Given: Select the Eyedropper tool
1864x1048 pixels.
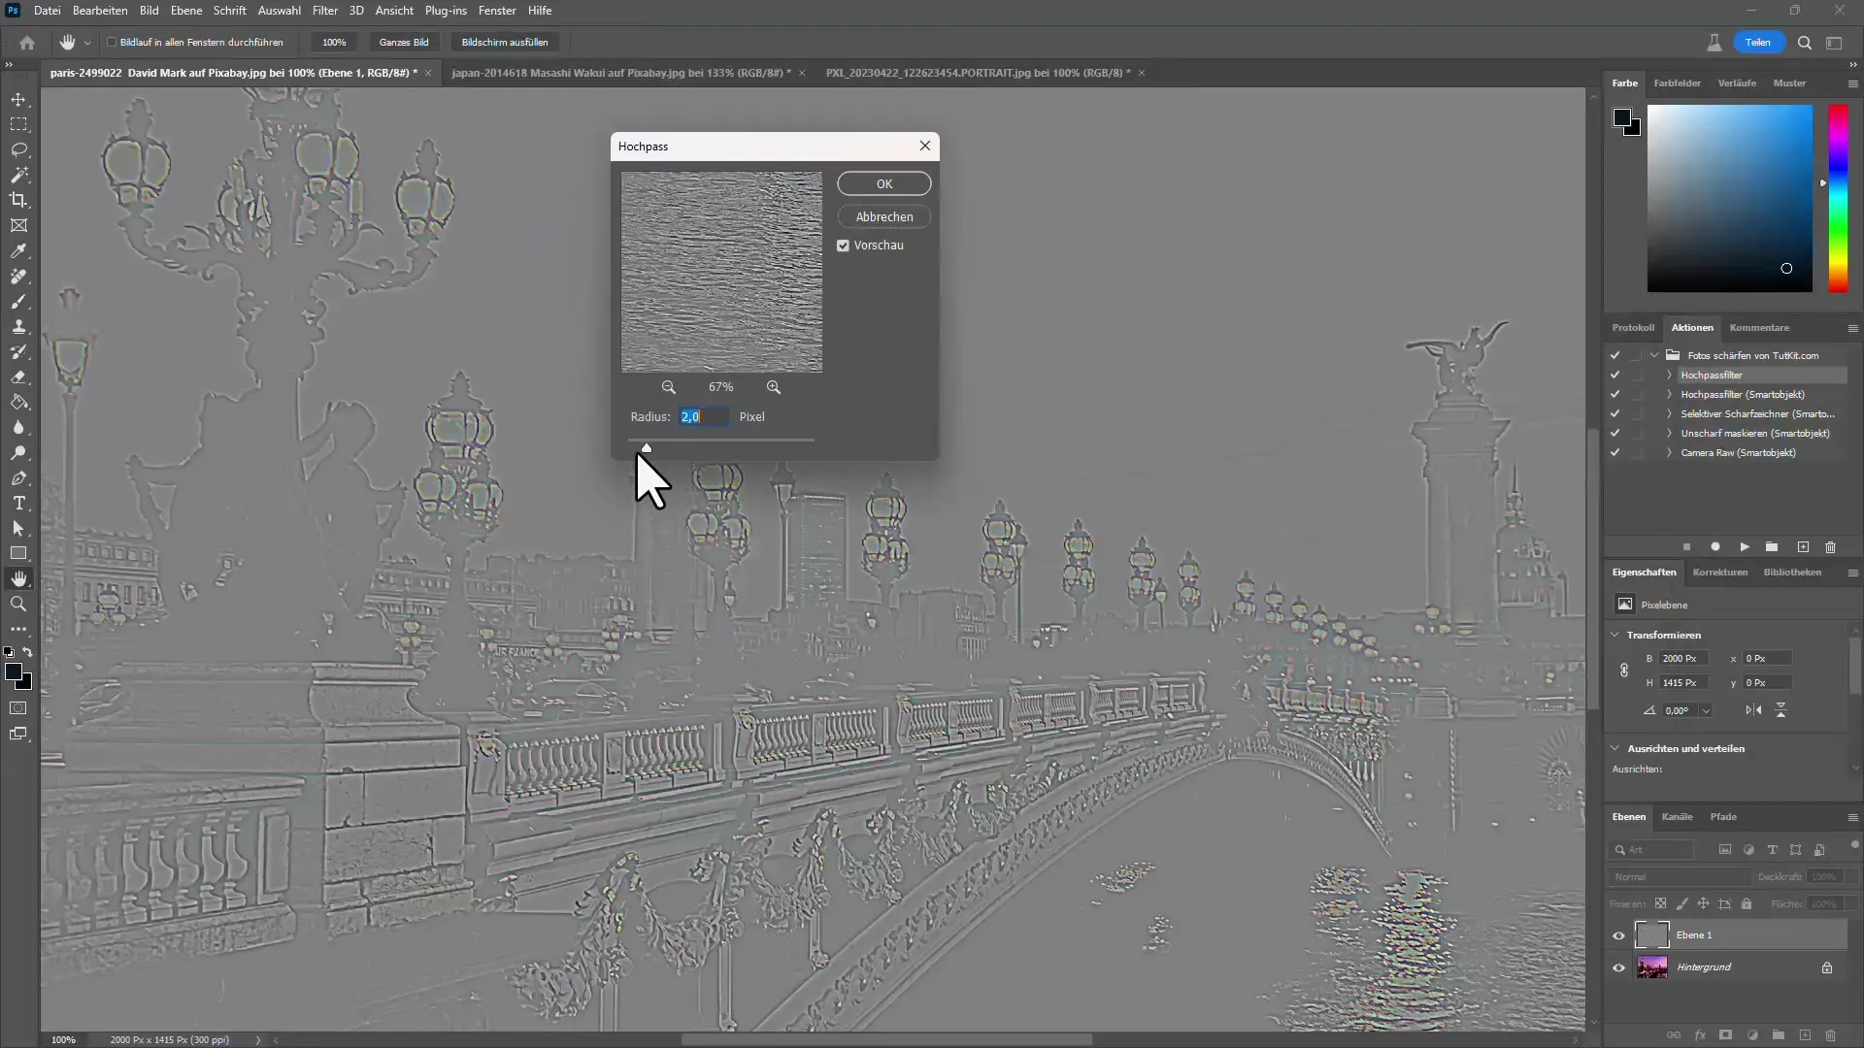Looking at the screenshot, I should [x=18, y=250].
